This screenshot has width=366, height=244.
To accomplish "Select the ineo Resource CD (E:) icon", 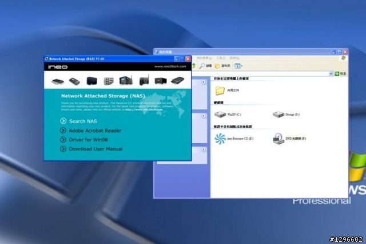I will [220, 139].
